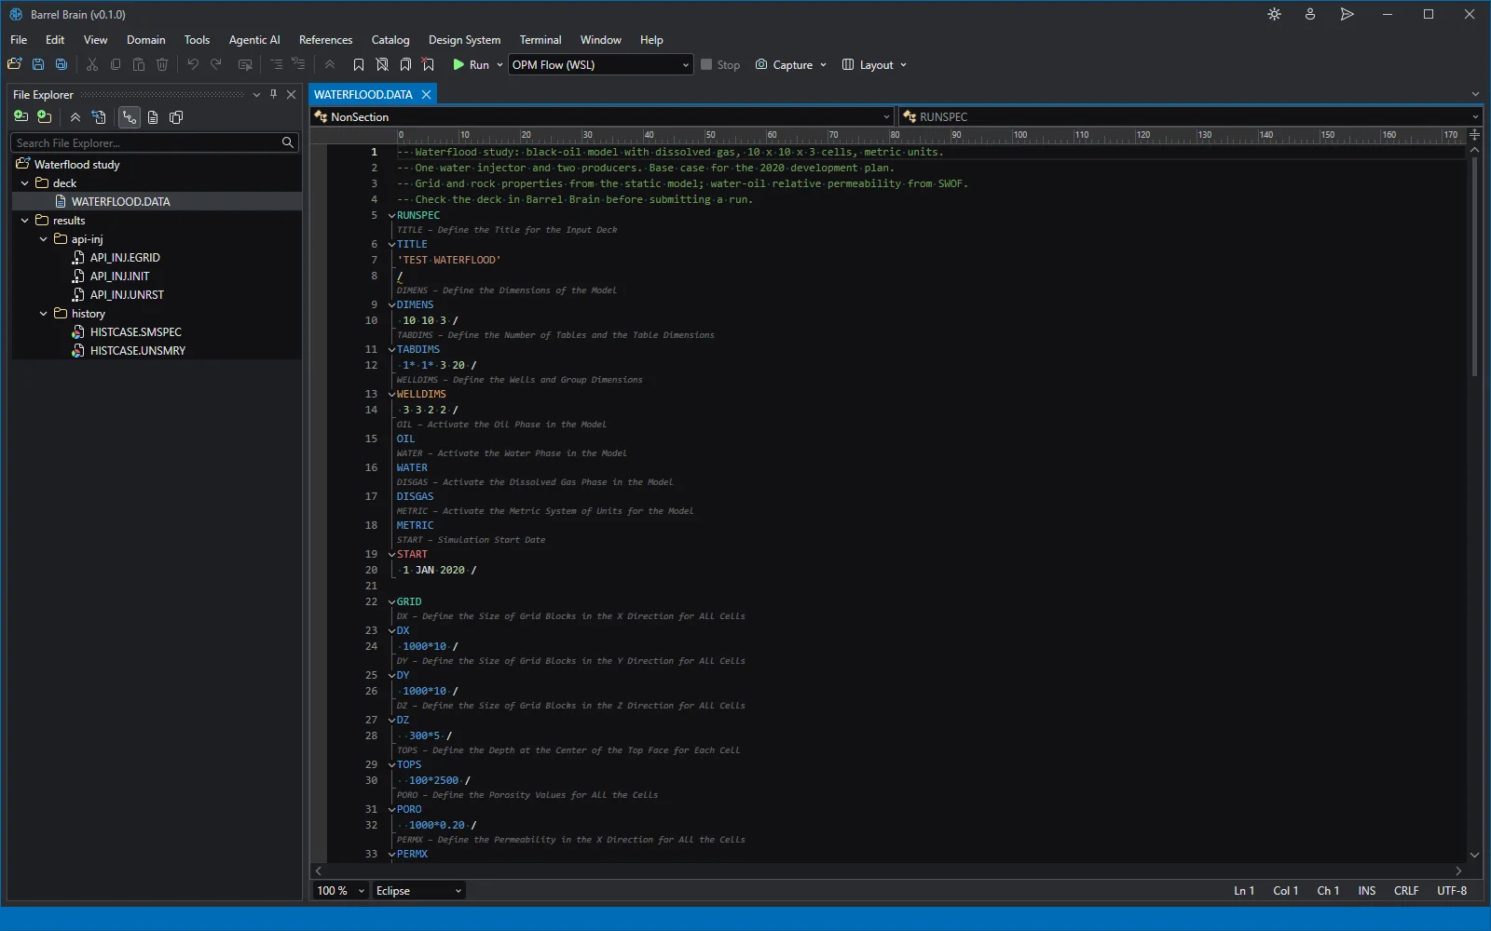Click the Cut scissors icon

pyautogui.click(x=92, y=64)
